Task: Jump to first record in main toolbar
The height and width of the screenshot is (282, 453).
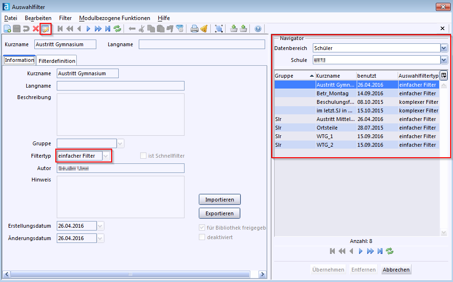Action: (60, 29)
